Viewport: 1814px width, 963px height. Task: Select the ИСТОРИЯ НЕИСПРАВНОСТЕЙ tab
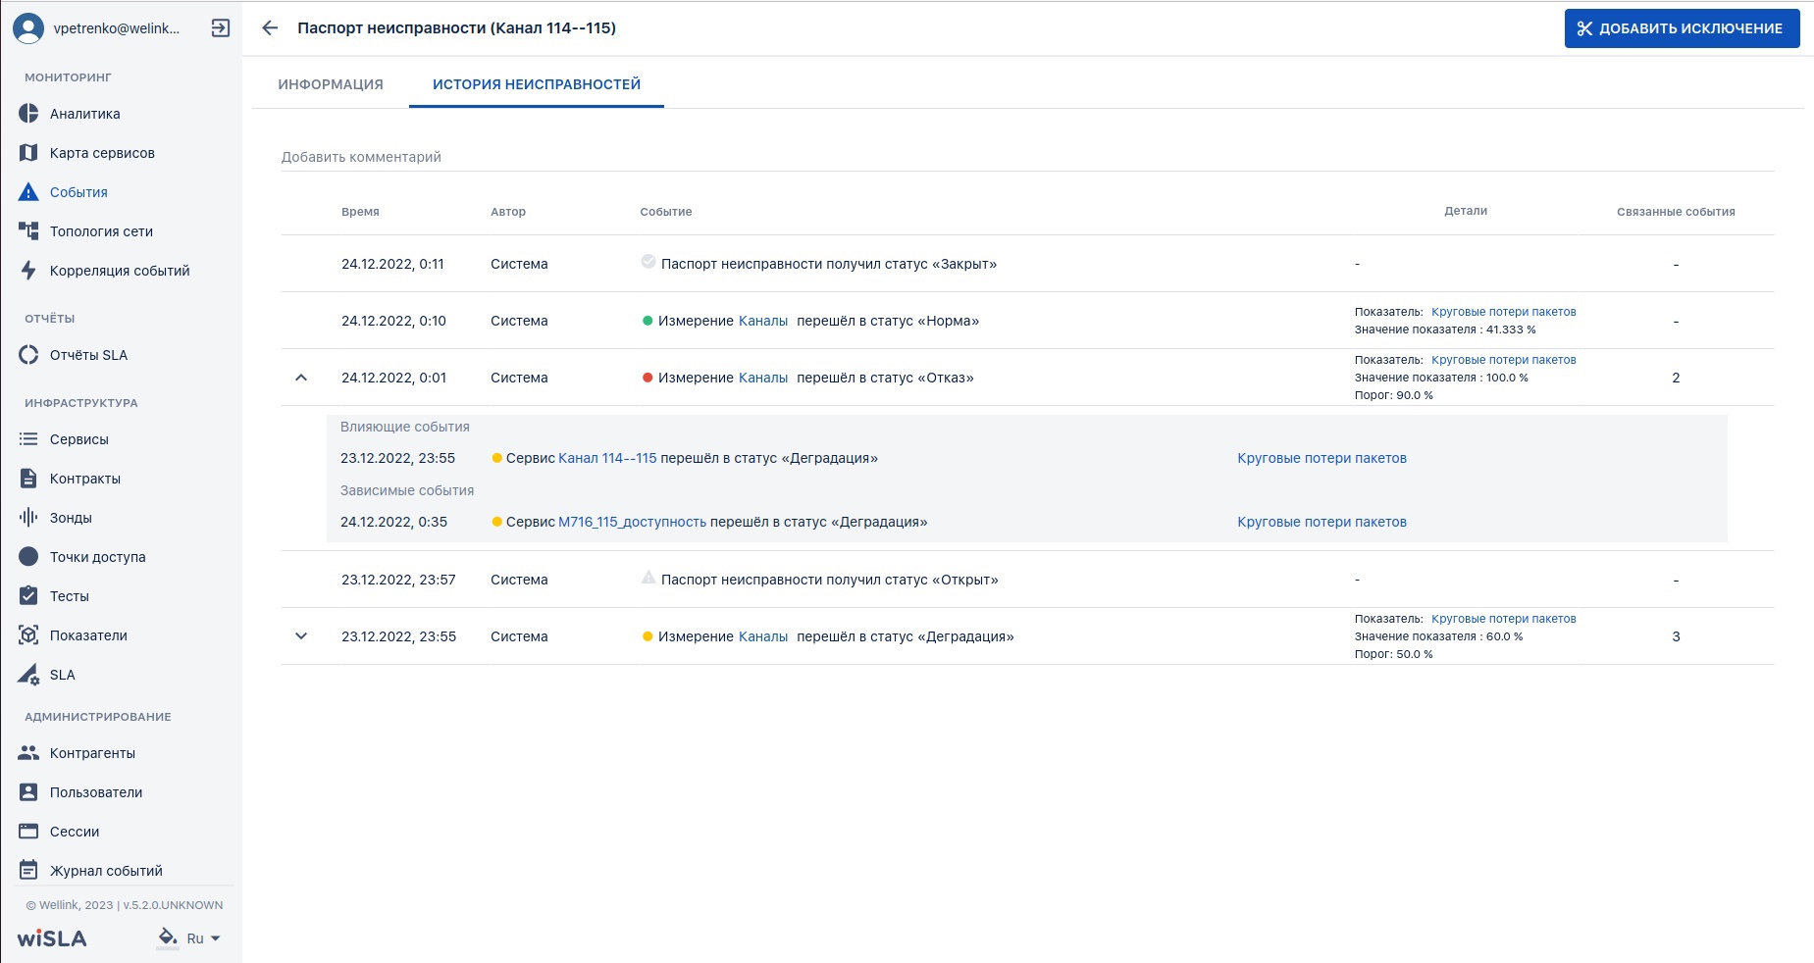[x=537, y=84]
